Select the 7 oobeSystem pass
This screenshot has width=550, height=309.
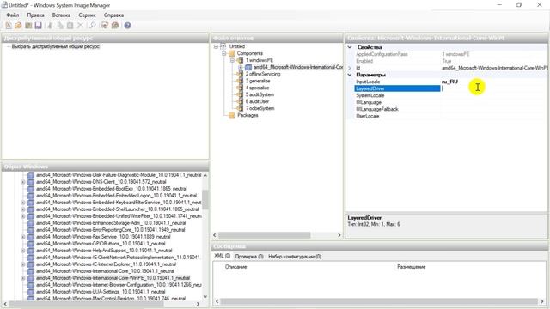[x=260, y=108]
